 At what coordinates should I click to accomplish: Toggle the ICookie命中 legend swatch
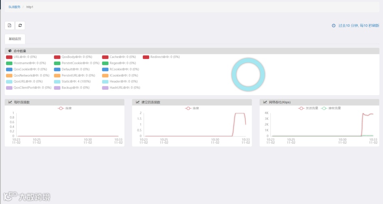[105, 75]
